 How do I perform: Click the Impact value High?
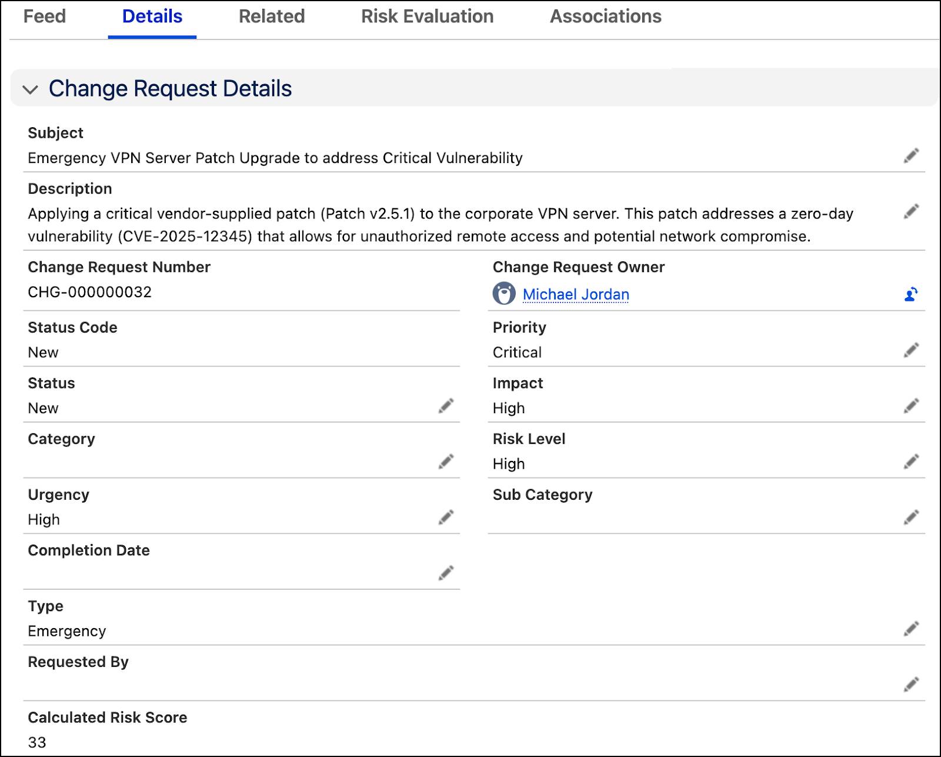[509, 408]
